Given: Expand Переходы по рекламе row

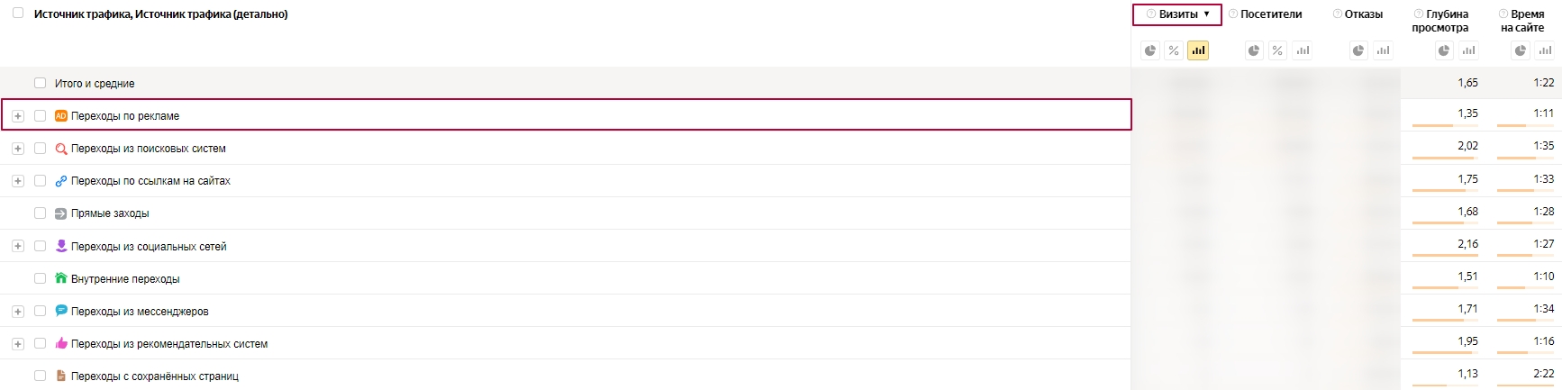Looking at the screenshot, I should [x=18, y=115].
